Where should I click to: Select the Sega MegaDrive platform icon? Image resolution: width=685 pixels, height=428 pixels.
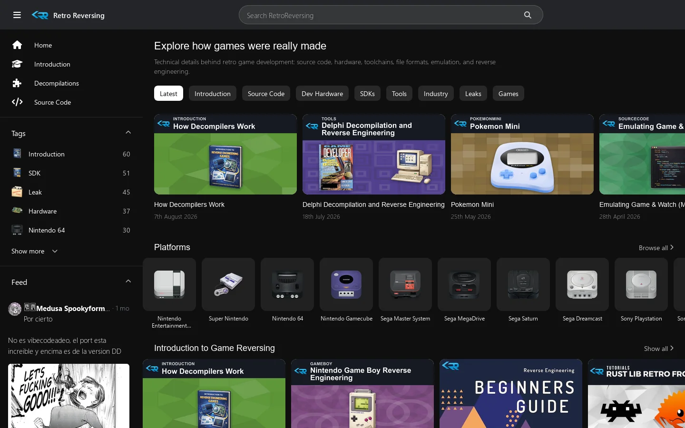pyautogui.click(x=464, y=284)
